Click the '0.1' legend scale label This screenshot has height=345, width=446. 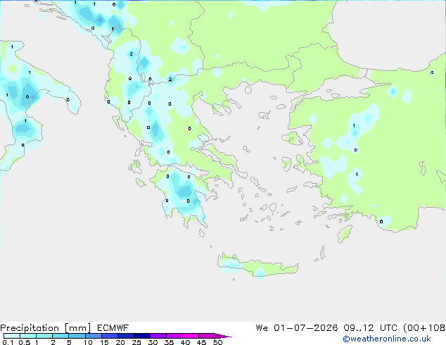8,342
